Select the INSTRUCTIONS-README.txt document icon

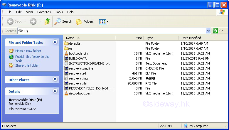(x=66, y=63)
